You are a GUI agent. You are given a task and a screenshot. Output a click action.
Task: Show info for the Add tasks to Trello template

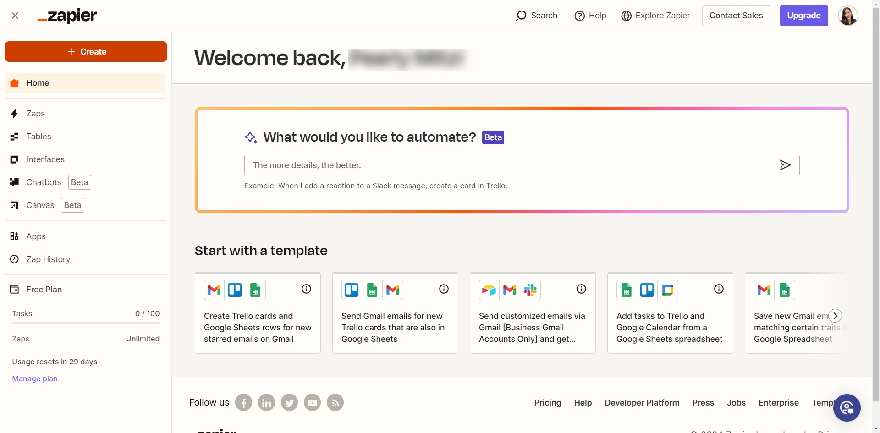[x=719, y=289]
